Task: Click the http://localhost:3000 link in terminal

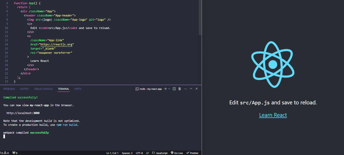Action: 23,113
